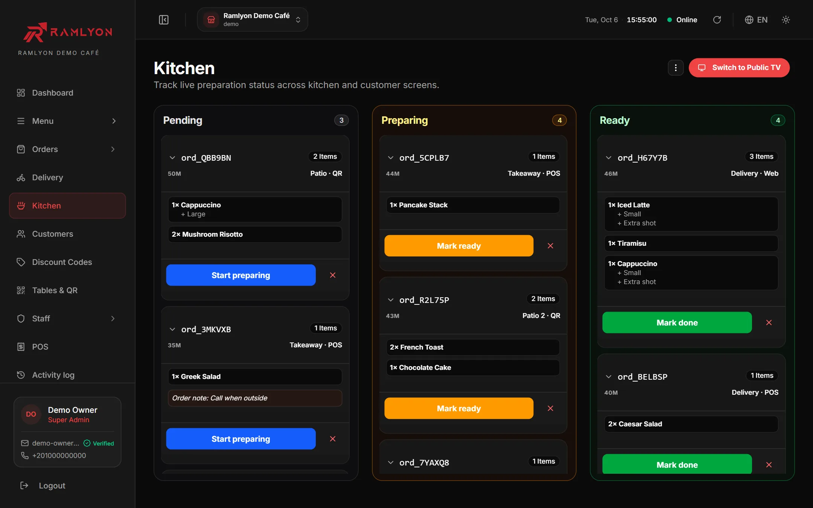The width and height of the screenshot is (813, 508).
Task: Log out of the account
Action: (43, 486)
